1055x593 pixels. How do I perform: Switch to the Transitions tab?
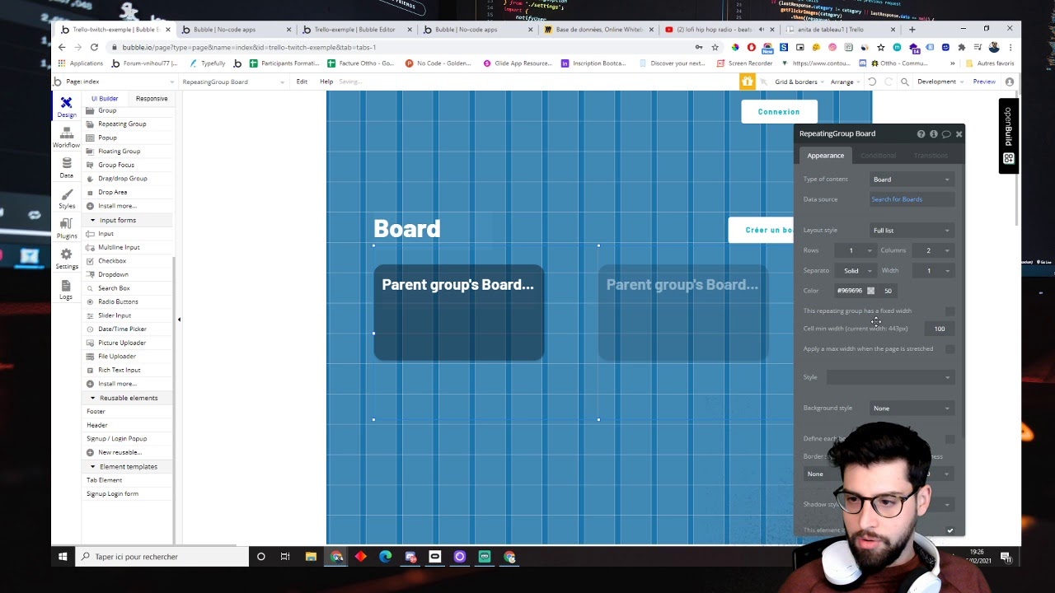pyautogui.click(x=931, y=156)
